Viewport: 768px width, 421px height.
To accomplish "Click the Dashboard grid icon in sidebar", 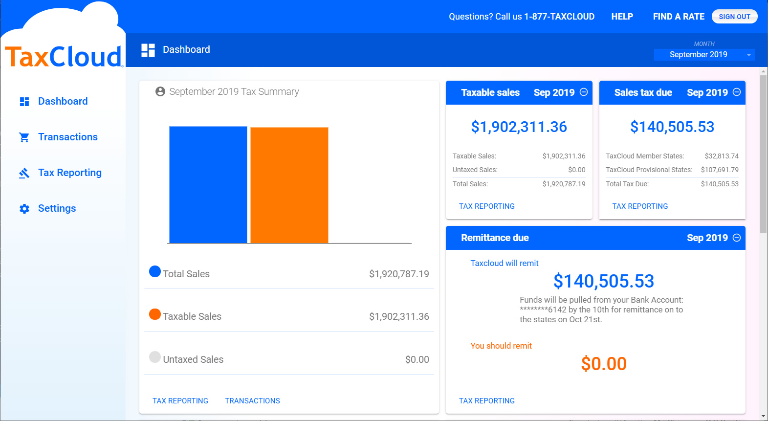I will 24,102.
